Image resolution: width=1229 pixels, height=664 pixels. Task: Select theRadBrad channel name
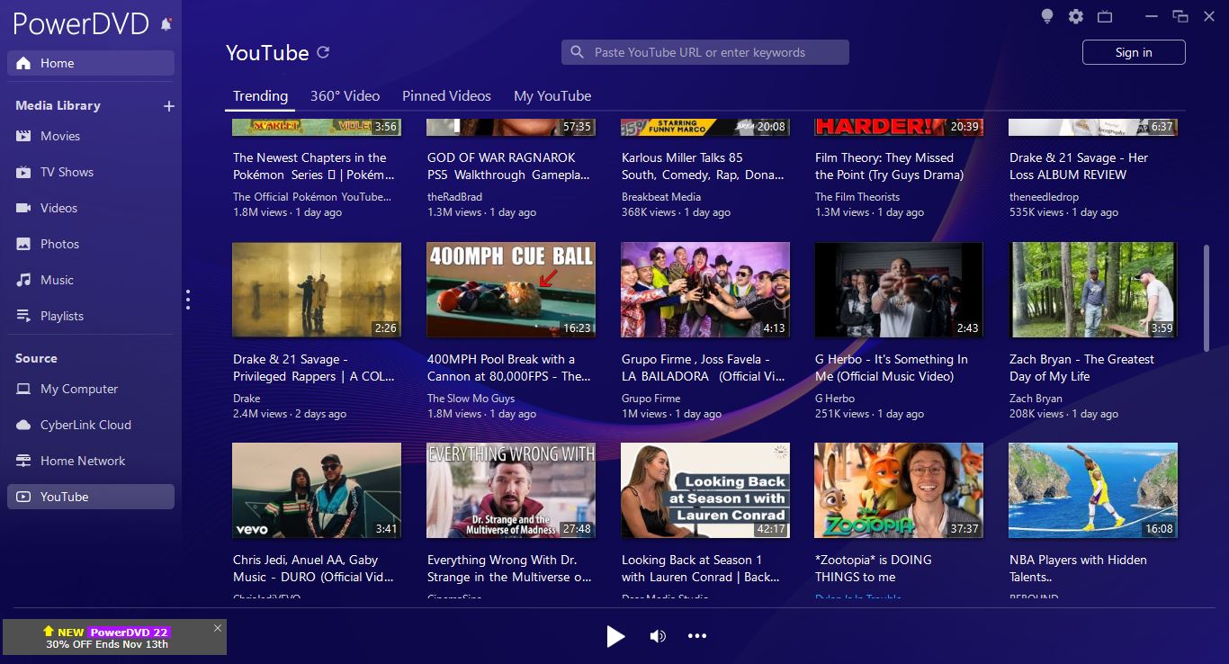pos(456,197)
